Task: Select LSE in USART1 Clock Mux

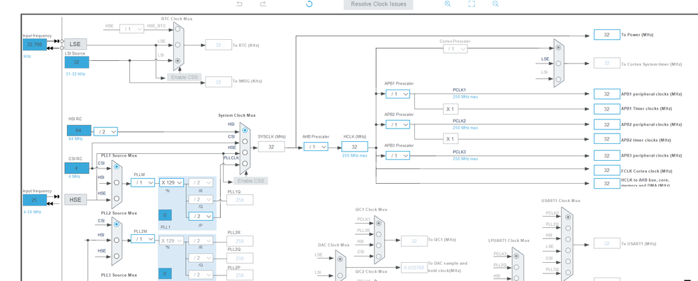Action: tap(567, 250)
